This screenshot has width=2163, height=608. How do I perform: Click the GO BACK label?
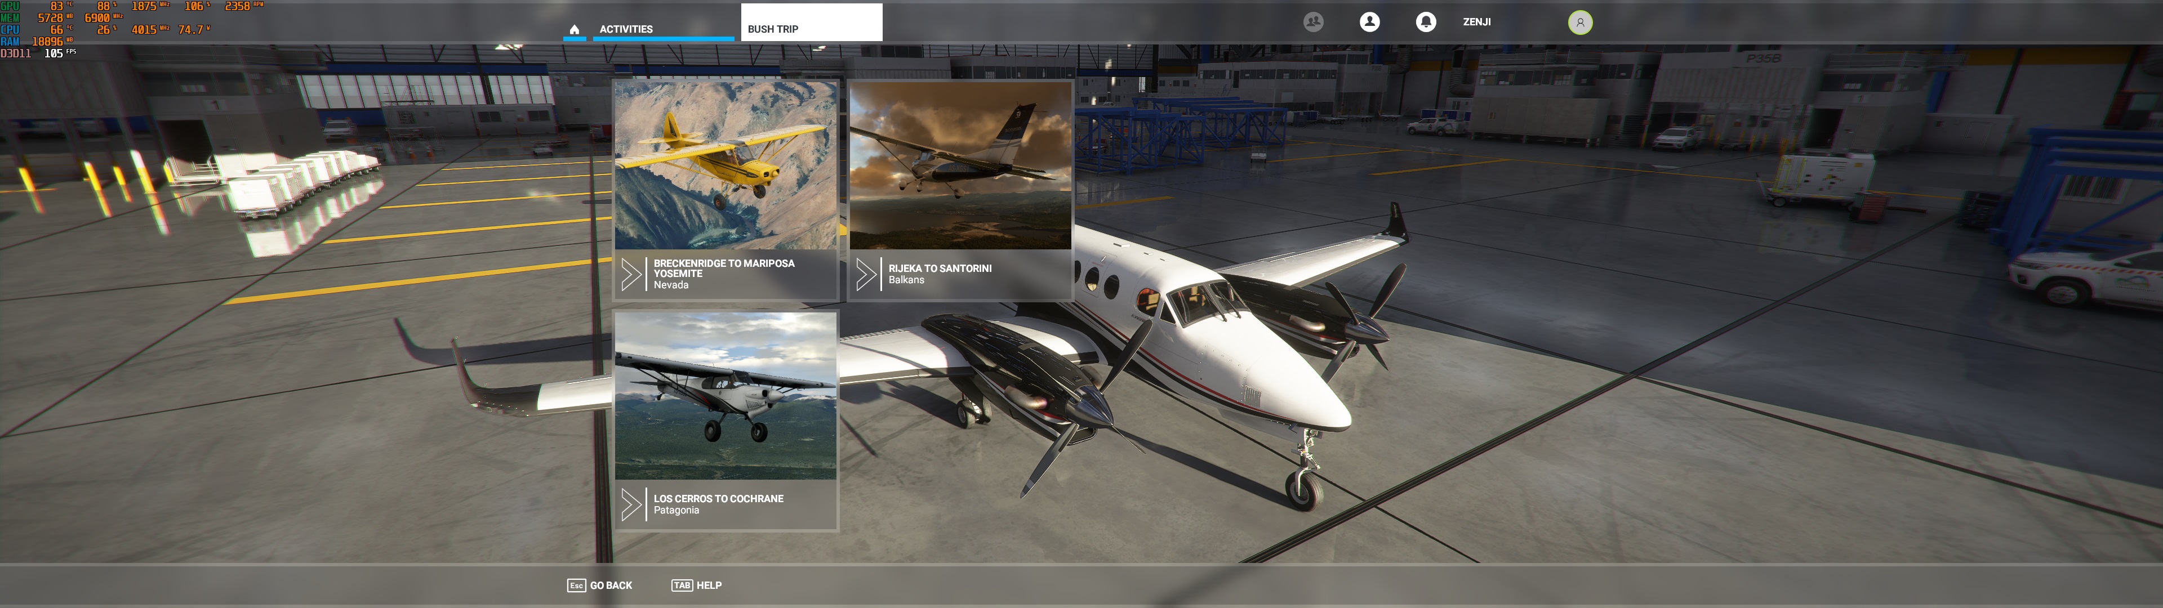tap(611, 585)
